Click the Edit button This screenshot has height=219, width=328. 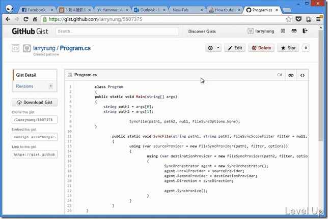tap(235, 48)
